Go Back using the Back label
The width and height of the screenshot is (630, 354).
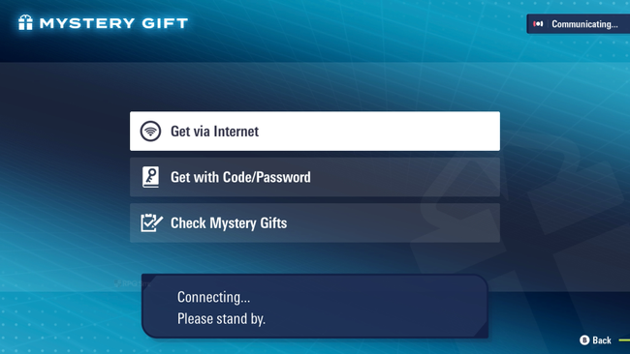[602, 340]
